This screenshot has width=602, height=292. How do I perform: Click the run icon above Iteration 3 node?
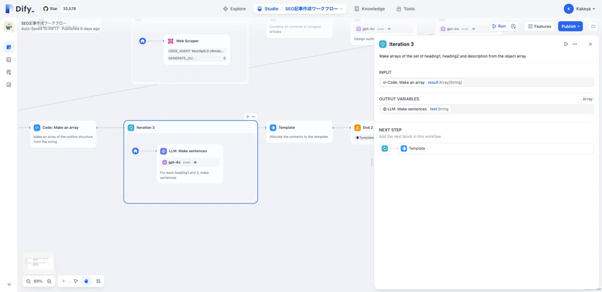click(247, 116)
